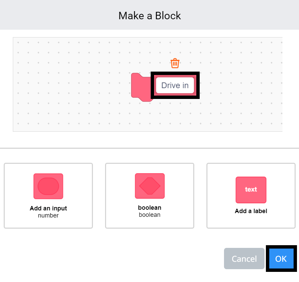This screenshot has height=282, width=299.
Task: Click the rounded number input preview shape
Action: pyautogui.click(x=48, y=186)
